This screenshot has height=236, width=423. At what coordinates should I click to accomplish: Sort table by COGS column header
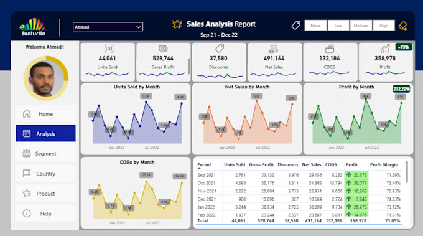tap(331, 165)
